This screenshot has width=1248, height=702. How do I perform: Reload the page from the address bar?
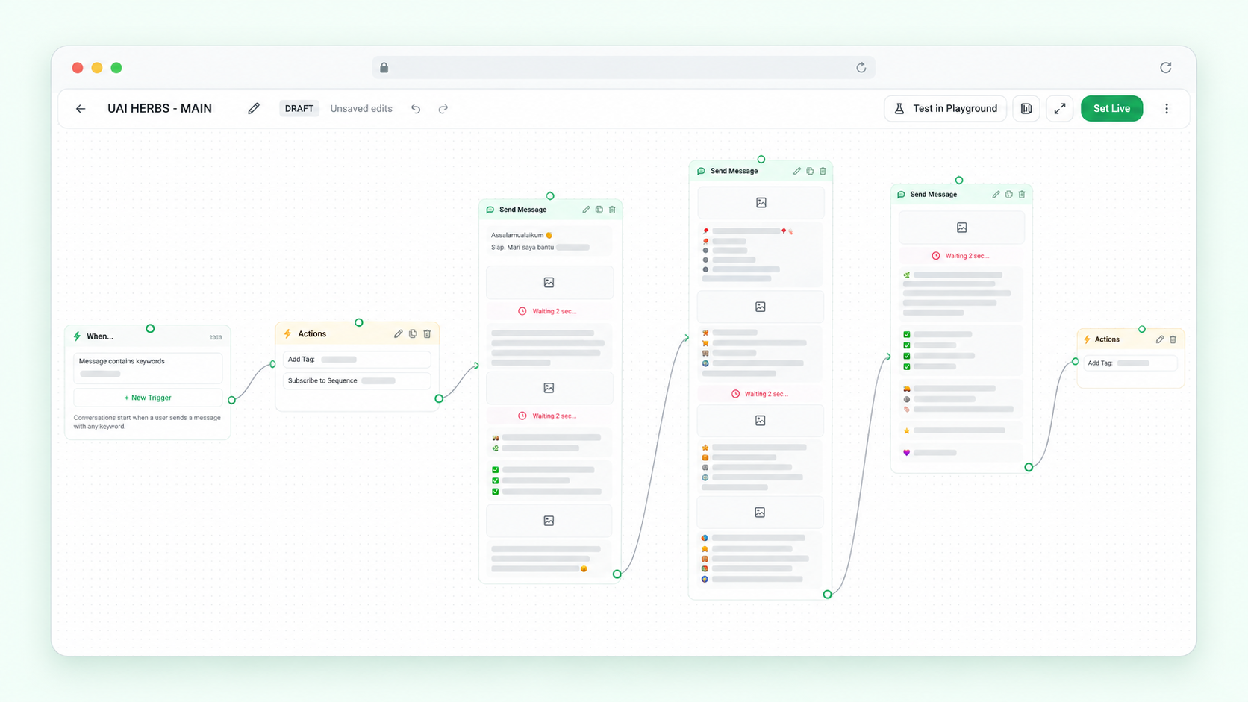(x=861, y=68)
